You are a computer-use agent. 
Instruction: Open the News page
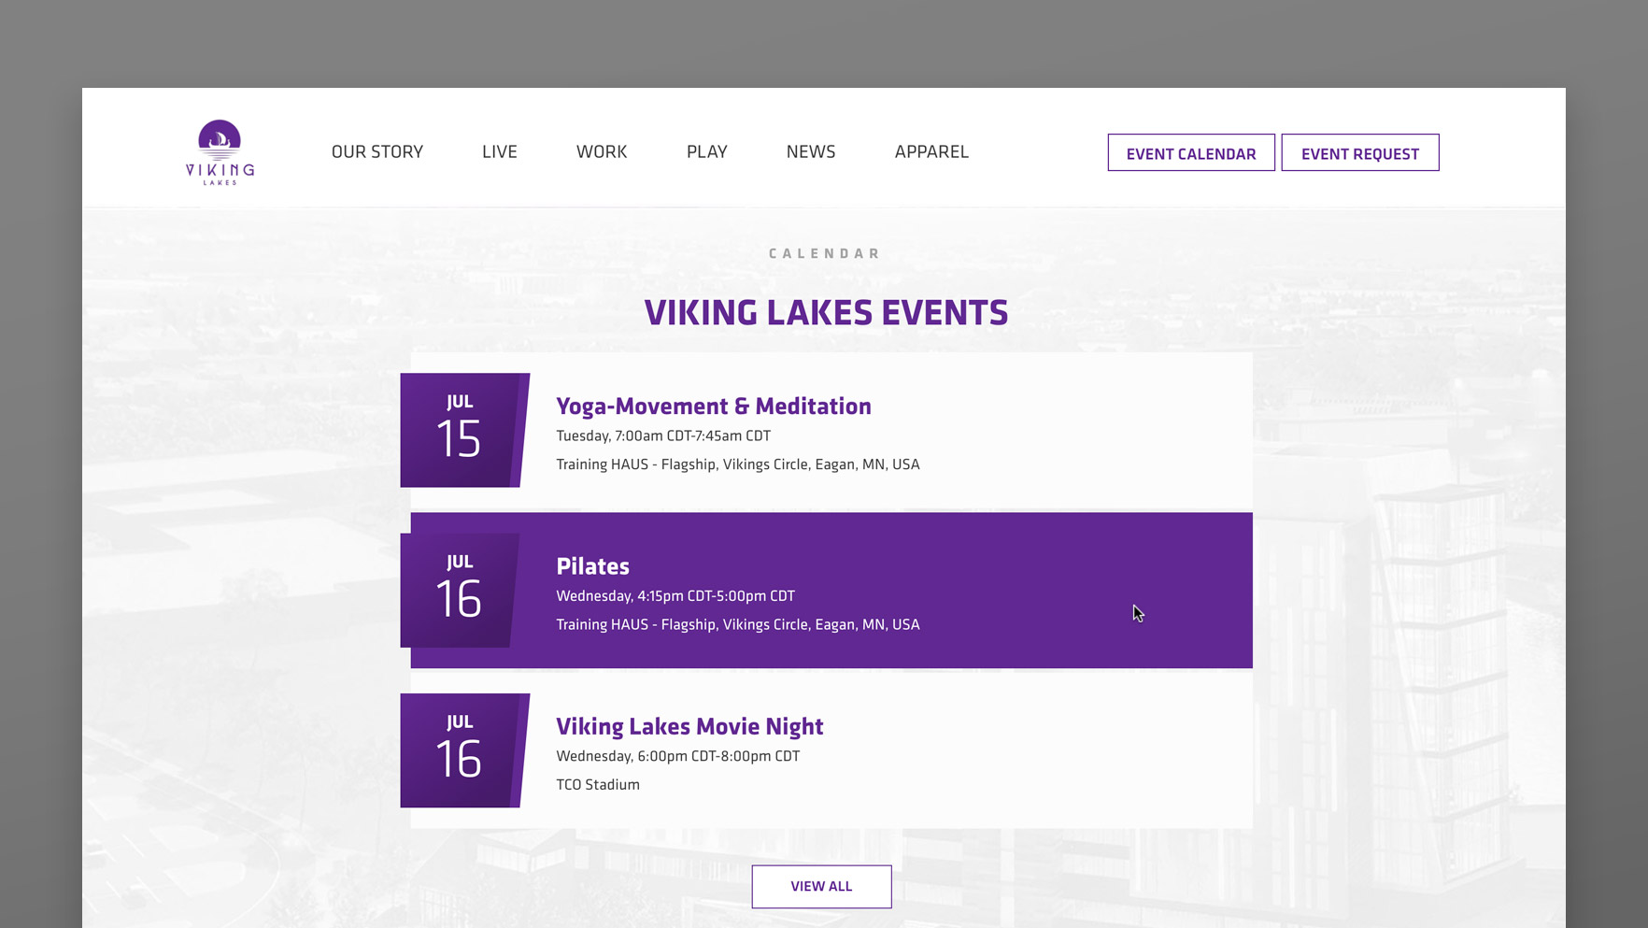pos(811,151)
